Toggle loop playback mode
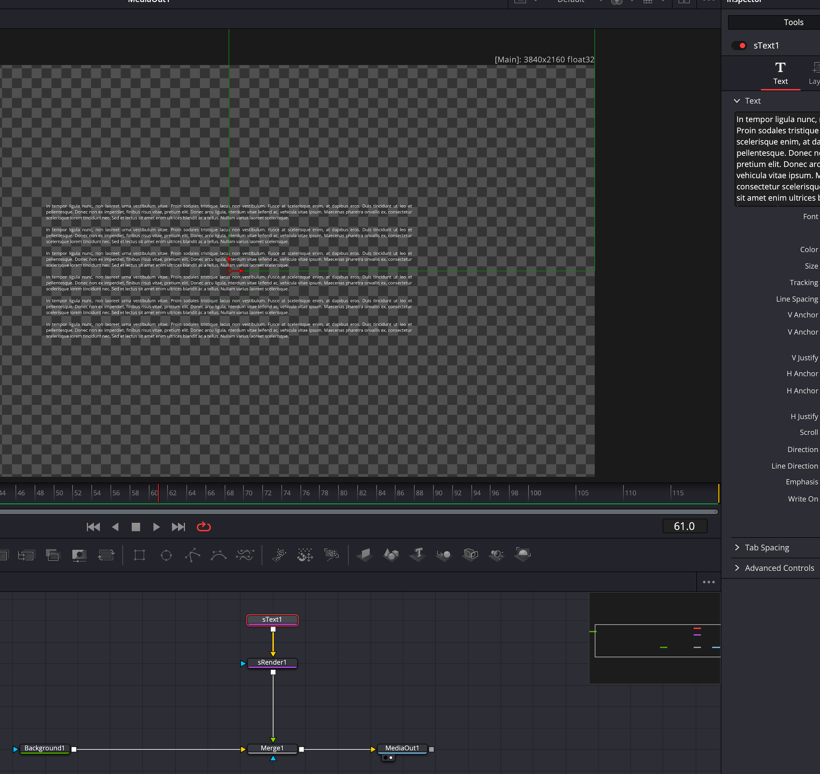The height and width of the screenshot is (774, 820). click(x=204, y=527)
